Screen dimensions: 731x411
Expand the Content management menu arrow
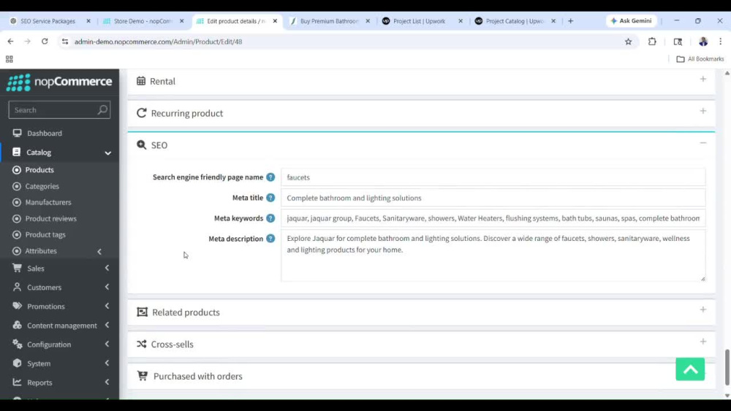point(107,326)
